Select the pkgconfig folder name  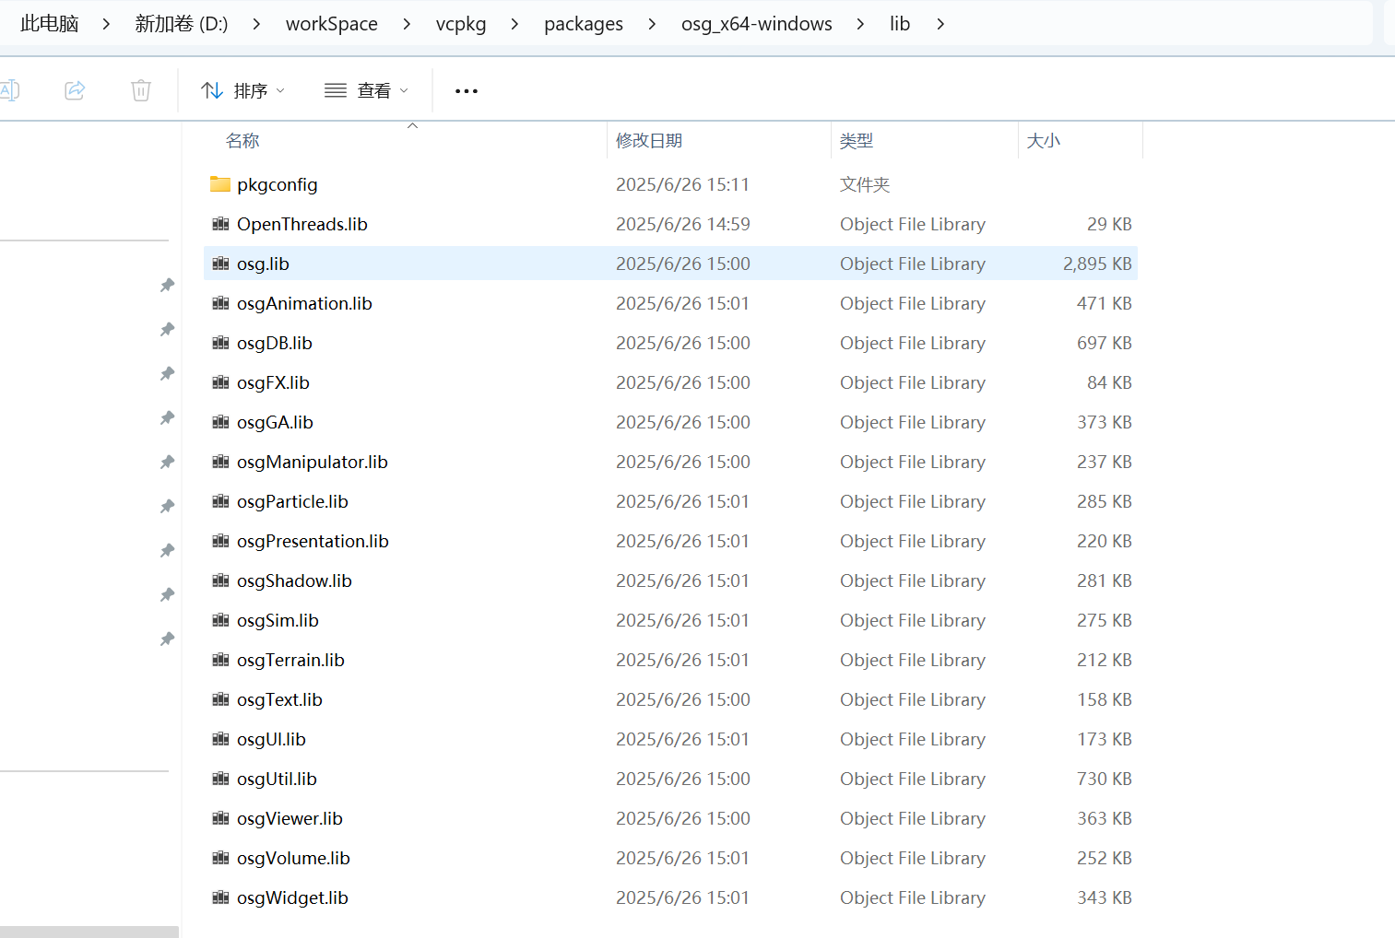pyautogui.click(x=278, y=184)
